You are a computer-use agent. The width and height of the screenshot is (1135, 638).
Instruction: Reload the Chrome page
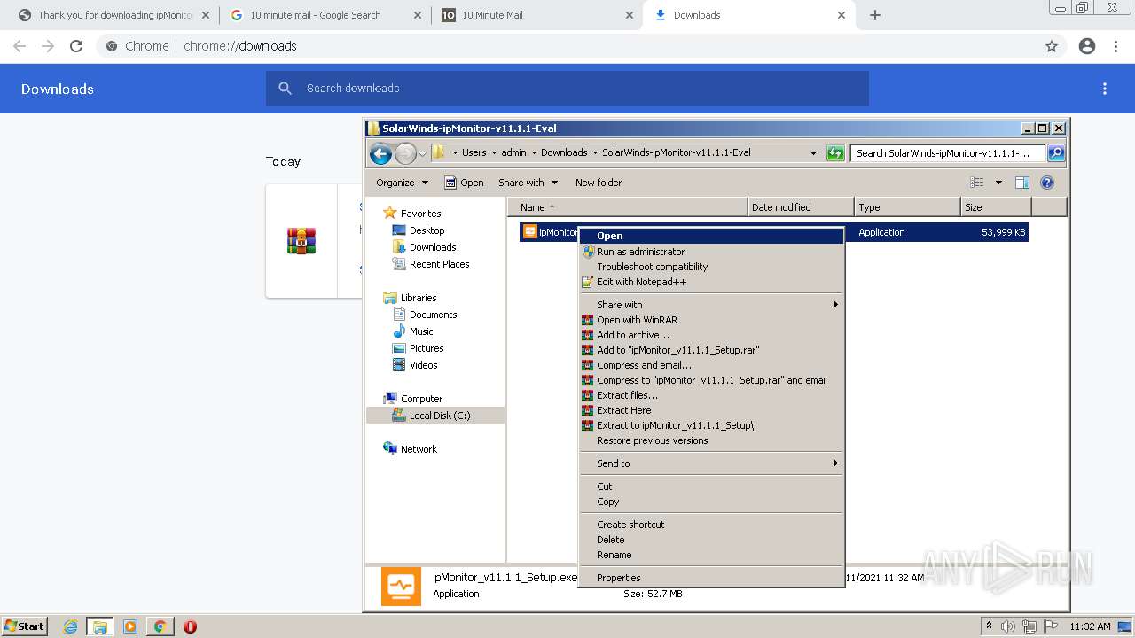click(x=76, y=46)
